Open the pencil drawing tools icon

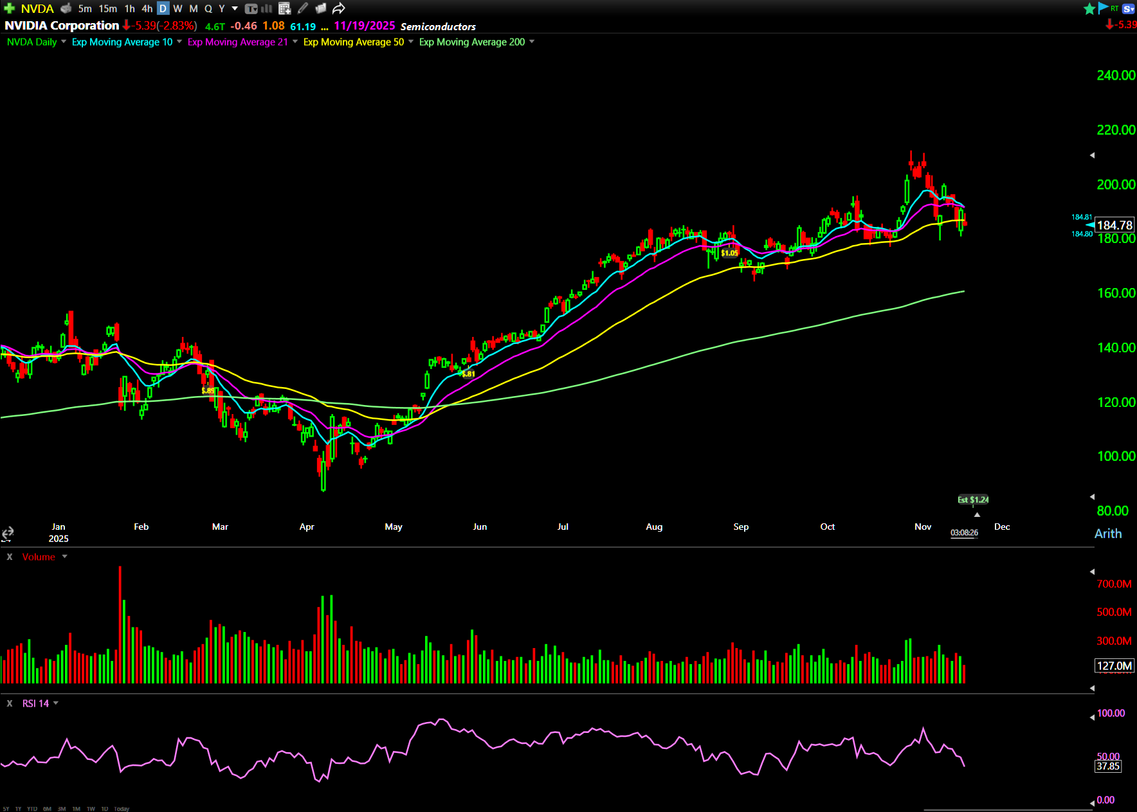click(x=303, y=8)
